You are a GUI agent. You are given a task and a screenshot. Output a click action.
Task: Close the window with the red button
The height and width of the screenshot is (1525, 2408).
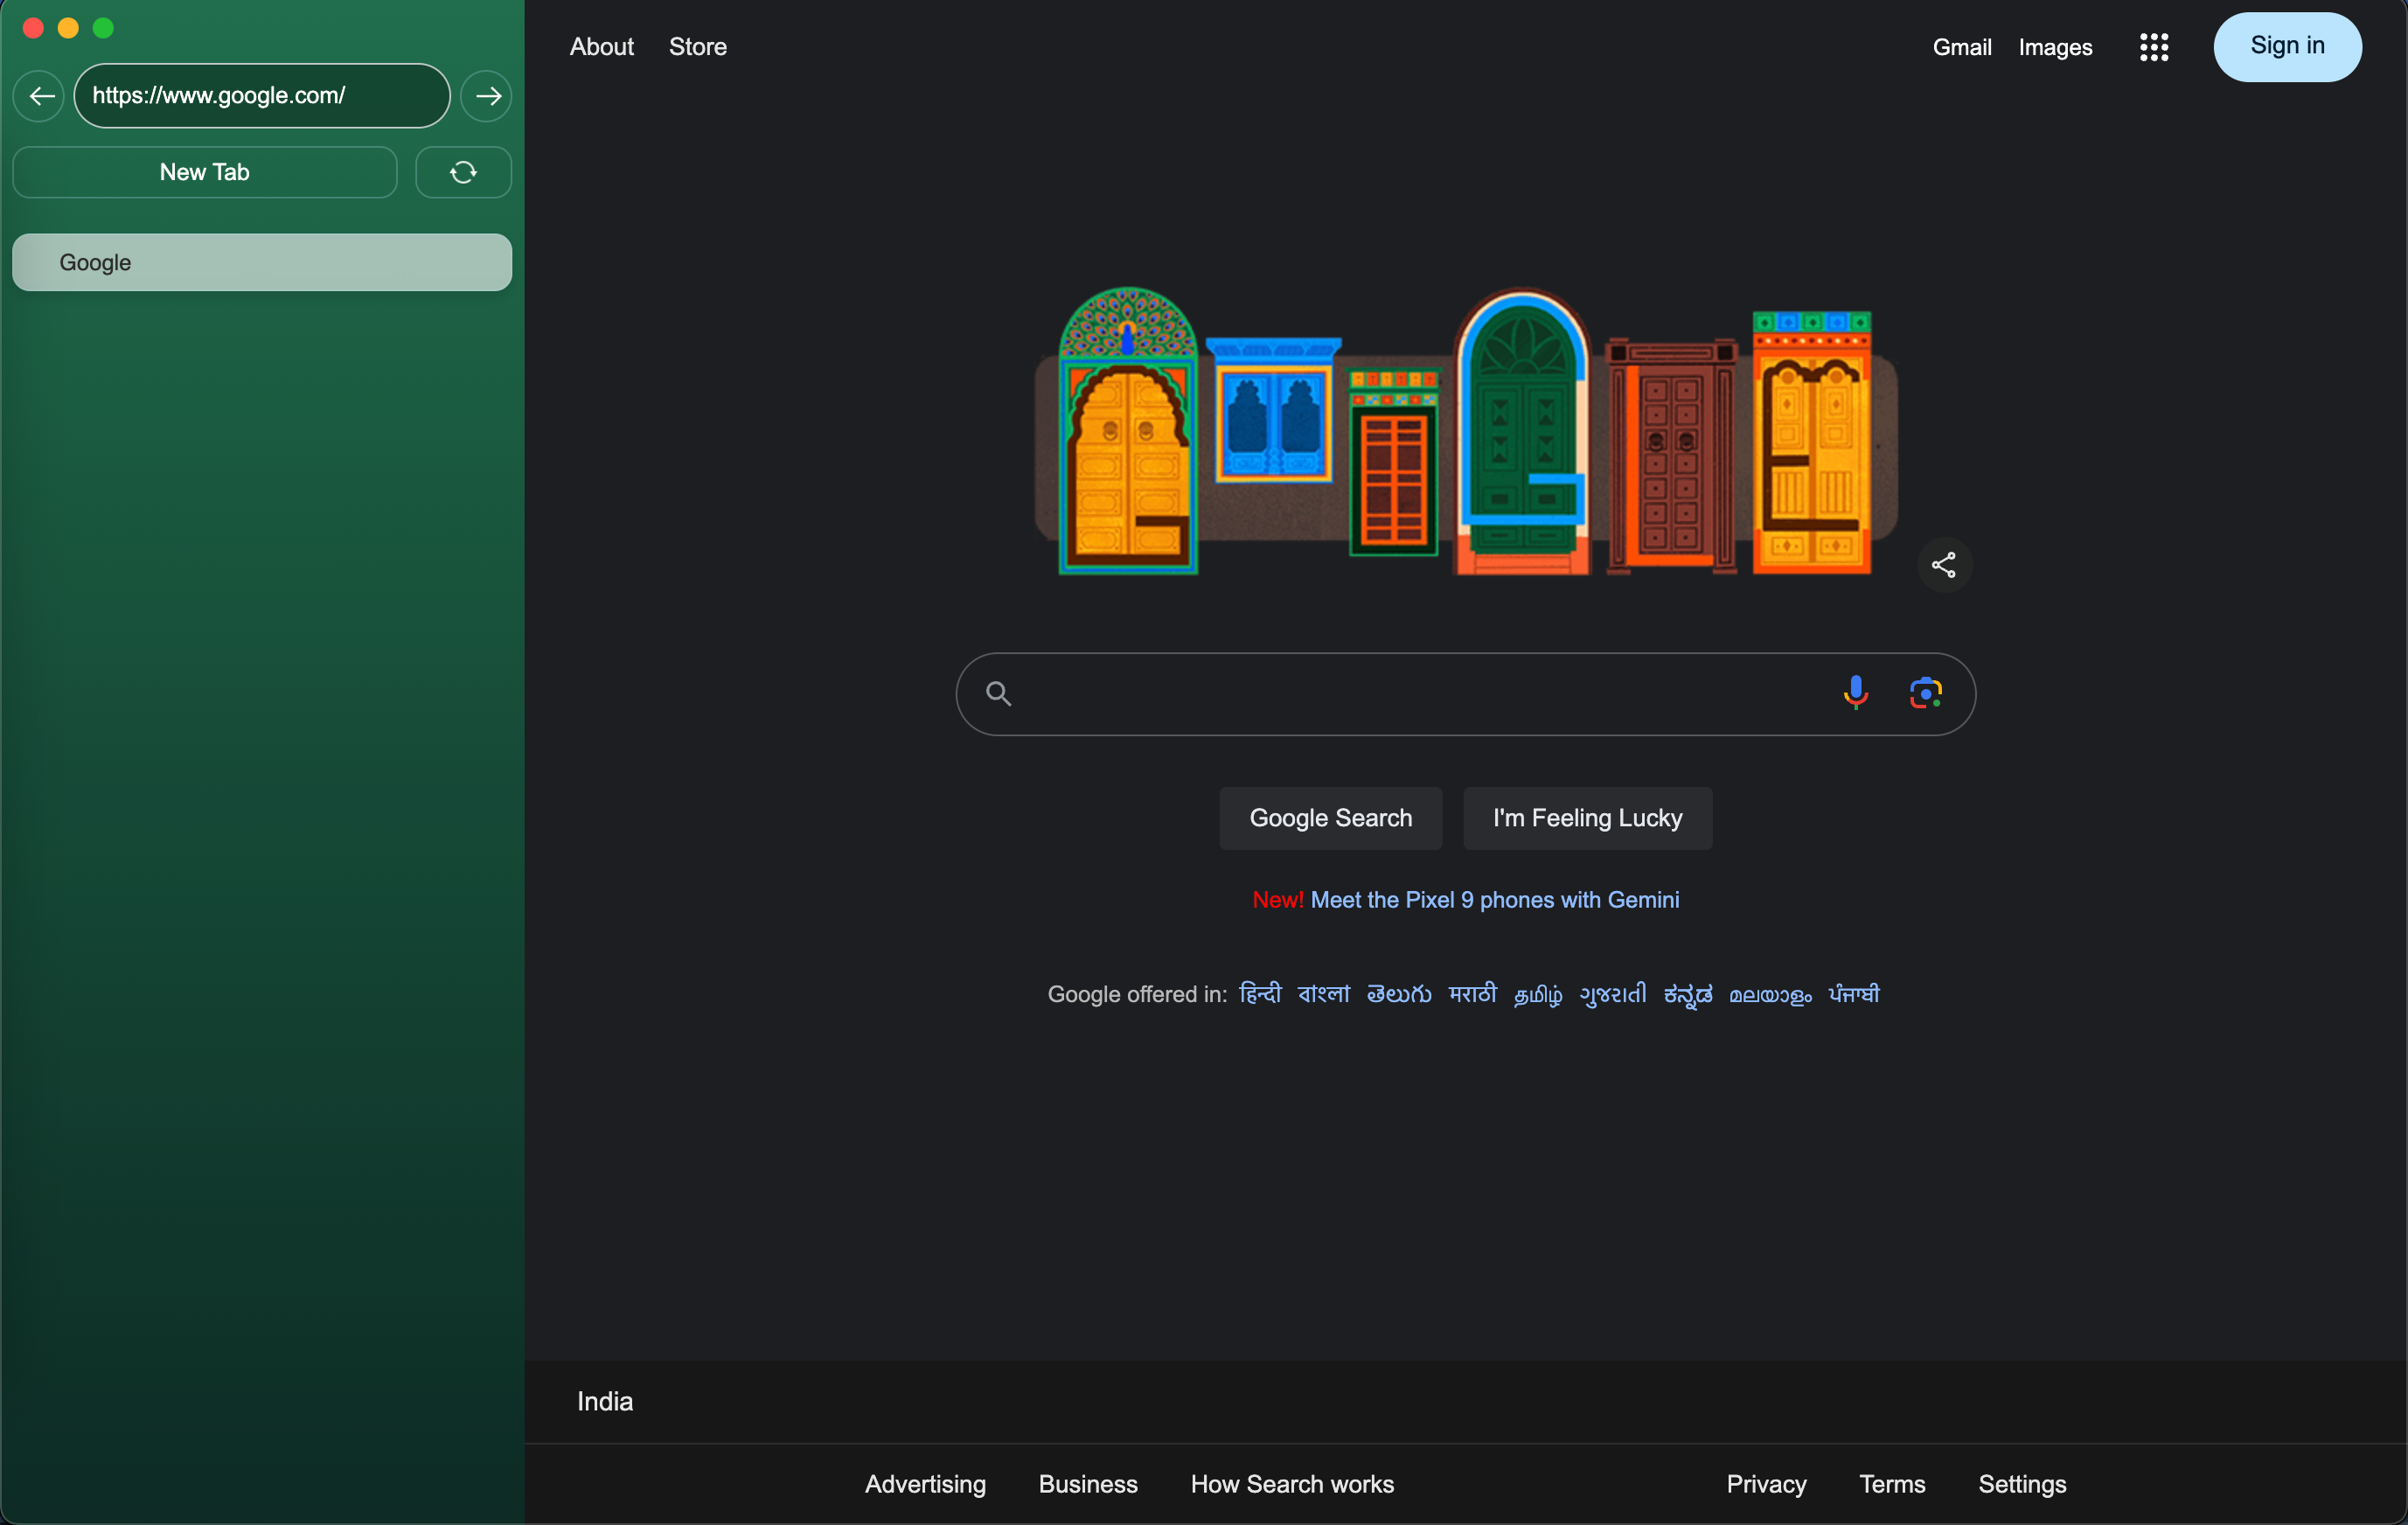click(33, 28)
